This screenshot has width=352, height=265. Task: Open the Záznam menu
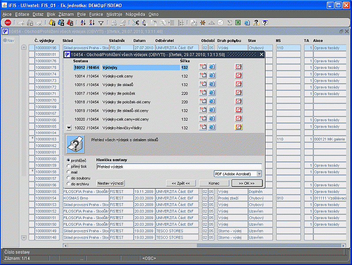(x=66, y=15)
